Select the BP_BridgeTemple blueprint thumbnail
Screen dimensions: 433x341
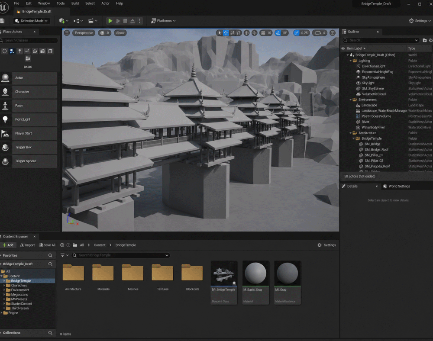(x=224, y=283)
